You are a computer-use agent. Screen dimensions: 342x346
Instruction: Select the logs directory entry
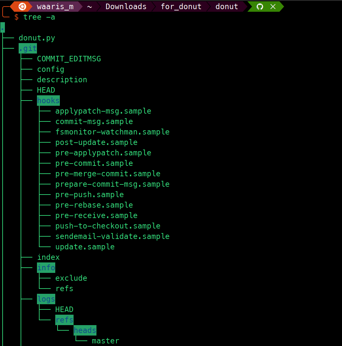46,299
